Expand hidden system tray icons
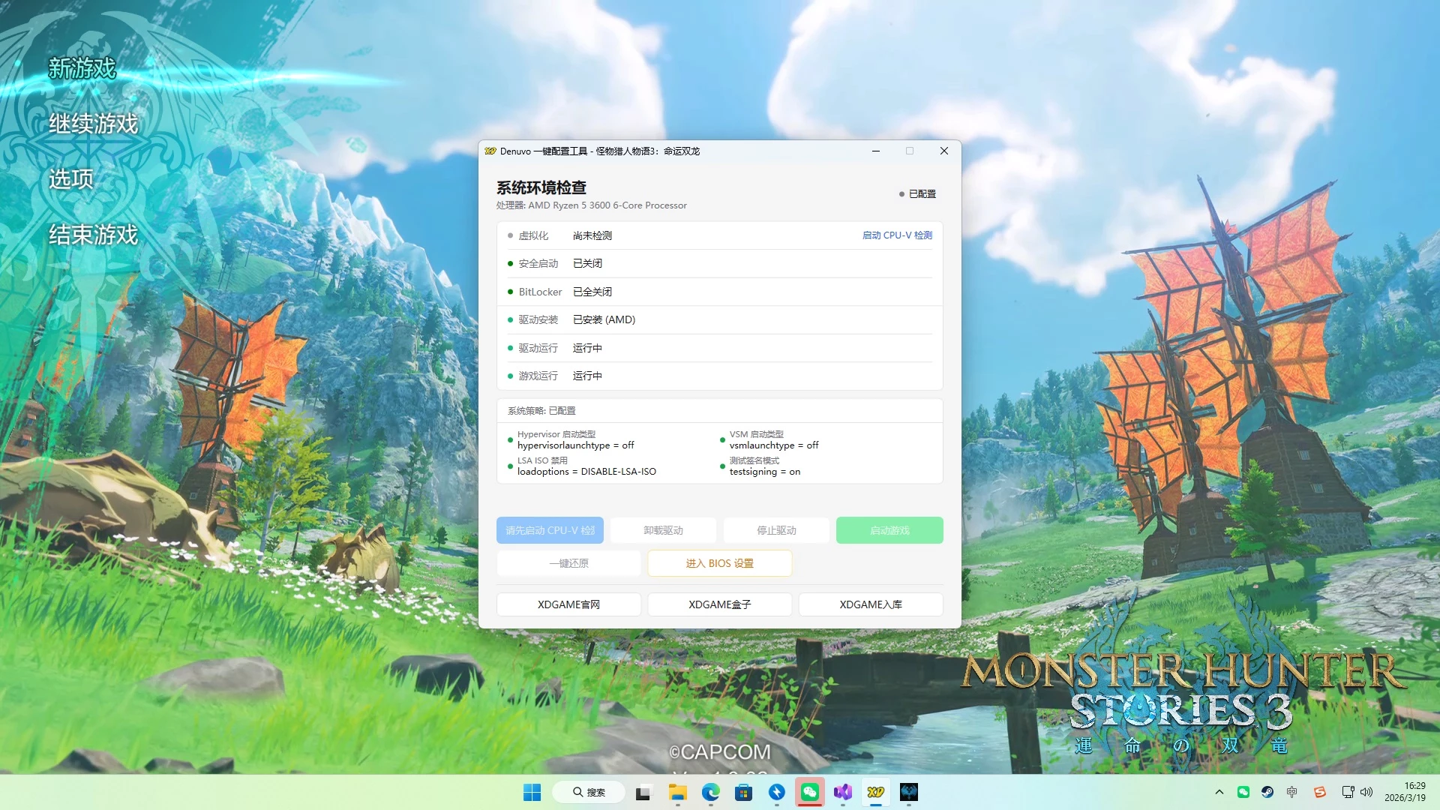Image resolution: width=1440 pixels, height=810 pixels. tap(1219, 793)
